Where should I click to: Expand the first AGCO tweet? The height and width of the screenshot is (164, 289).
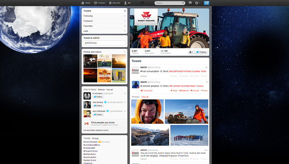pos(144,76)
